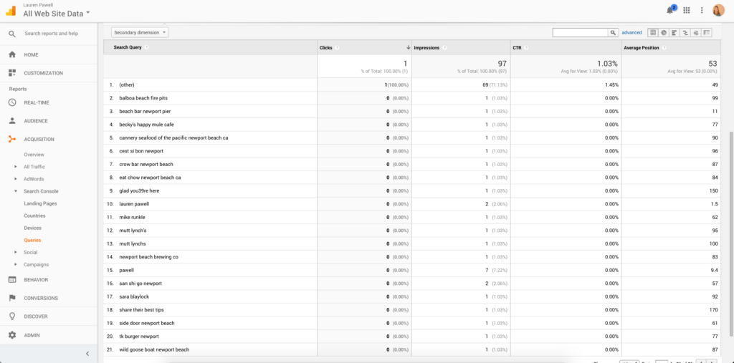Click help icon next to Average Position
Image resolution: width=734 pixels, height=363 pixels.
point(664,48)
